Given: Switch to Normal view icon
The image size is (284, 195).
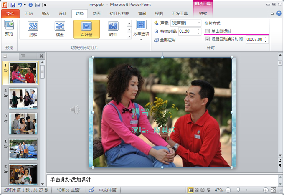Looking at the screenshot, I should 190,190.
